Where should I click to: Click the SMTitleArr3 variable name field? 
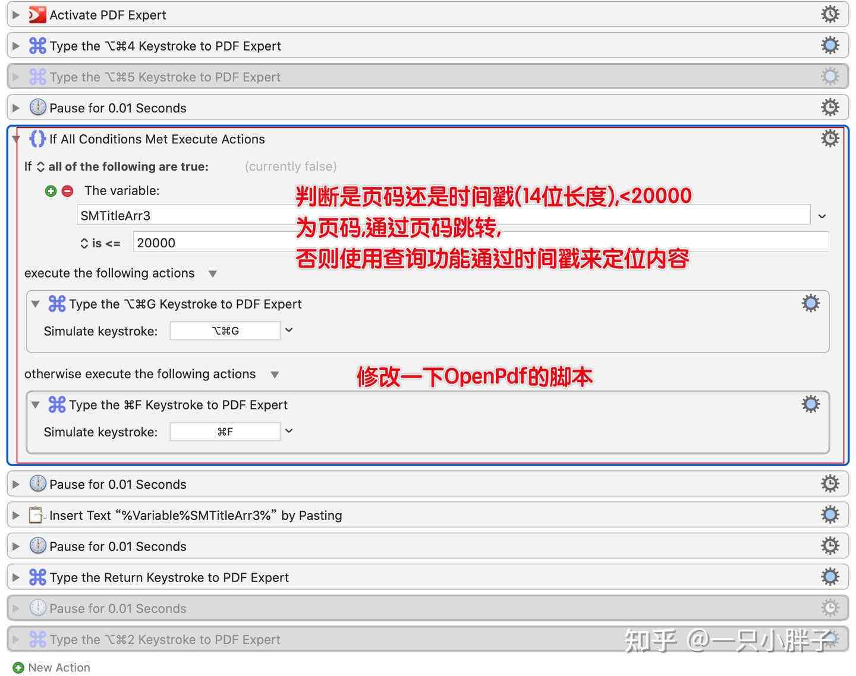coord(443,215)
